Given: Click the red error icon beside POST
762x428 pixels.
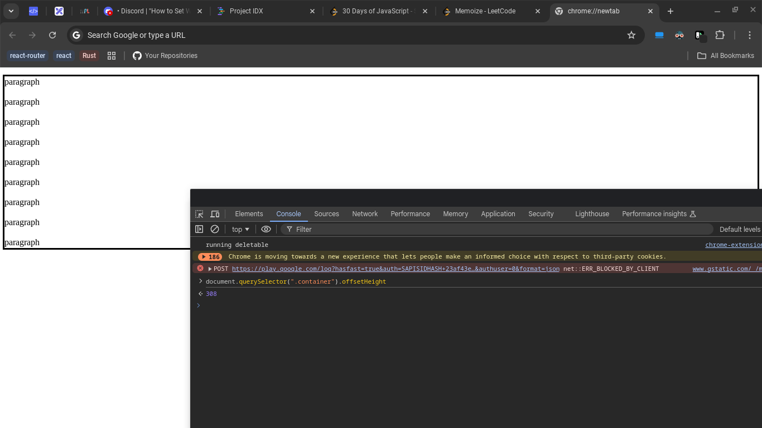Looking at the screenshot, I should click(200, 269).
